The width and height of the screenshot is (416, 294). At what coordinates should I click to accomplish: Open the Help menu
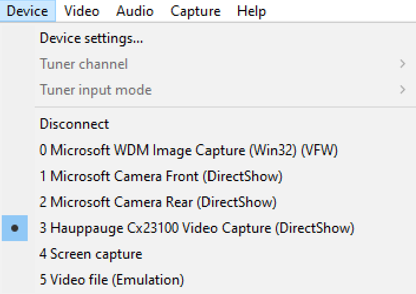(251, 11)
